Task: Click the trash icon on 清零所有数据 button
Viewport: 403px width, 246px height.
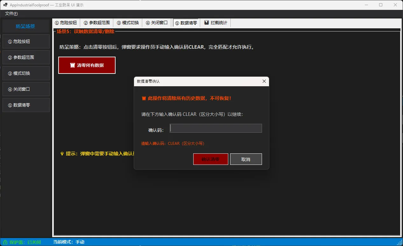Action: 72,65
